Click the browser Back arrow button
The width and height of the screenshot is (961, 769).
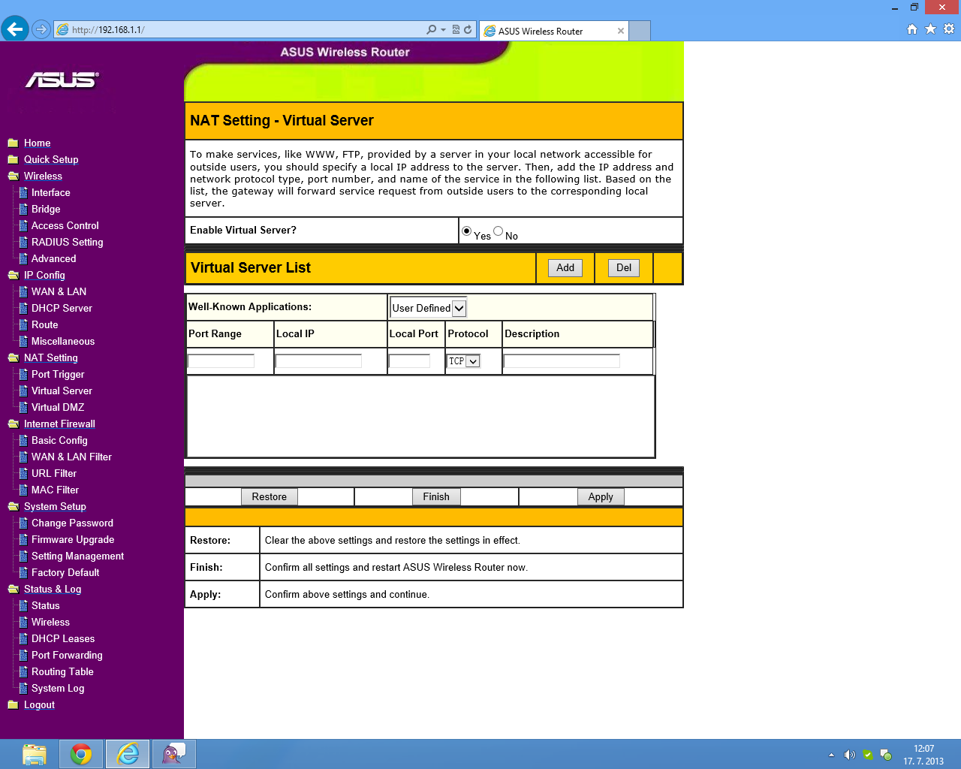click(x=14, y=29)
